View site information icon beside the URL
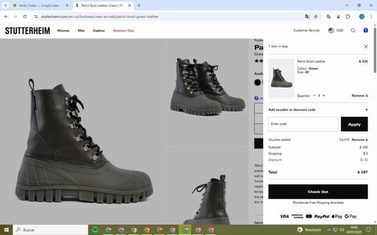This screenshot has height=235, width=377. 36,16
